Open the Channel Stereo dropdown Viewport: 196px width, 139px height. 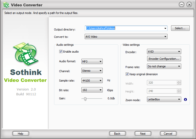pyautogui.click(x=92, y=71)
